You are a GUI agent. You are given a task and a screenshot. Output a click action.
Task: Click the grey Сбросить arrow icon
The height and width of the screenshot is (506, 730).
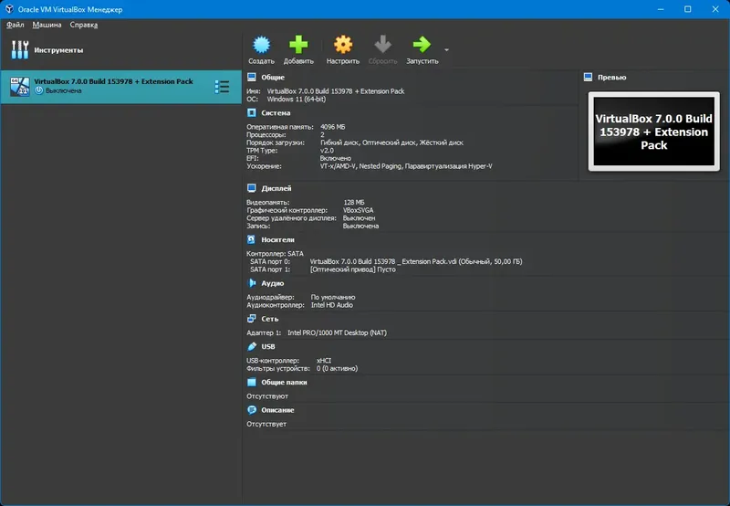pyautogui.click(x=382, y=45)
